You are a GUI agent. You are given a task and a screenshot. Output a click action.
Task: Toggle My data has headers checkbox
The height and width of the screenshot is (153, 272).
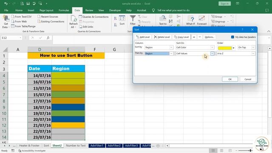pos(232,37)
